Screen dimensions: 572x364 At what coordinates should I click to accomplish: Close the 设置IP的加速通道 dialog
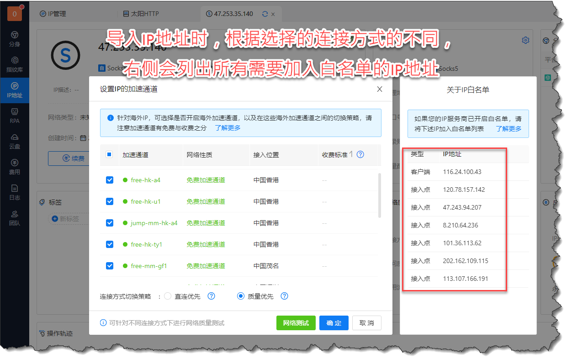(380, 89)
